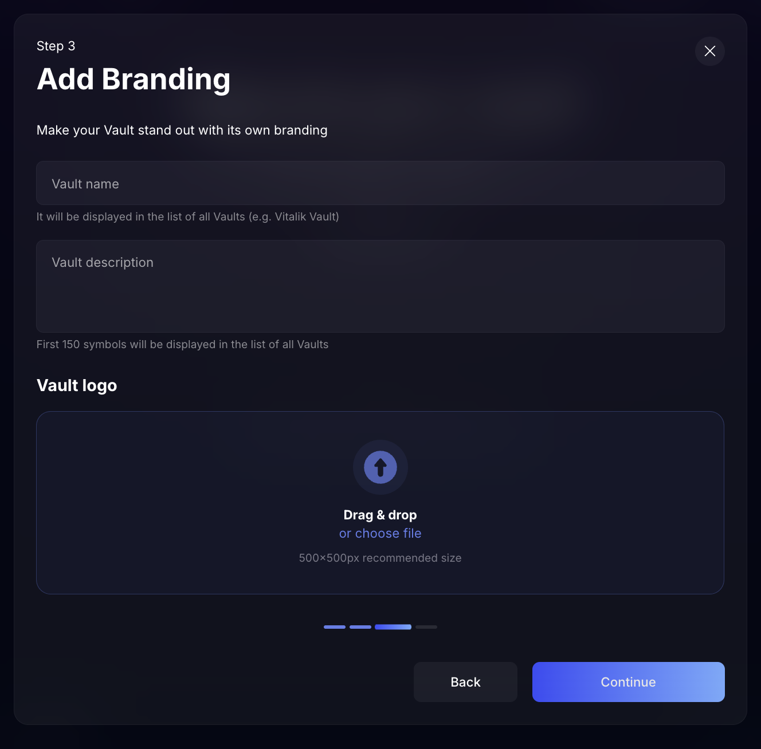Image resolution: width=761 pixels, height=749 pixels.
Task: Click the "First 150 symbols" helper text
Action: [182, 344]
